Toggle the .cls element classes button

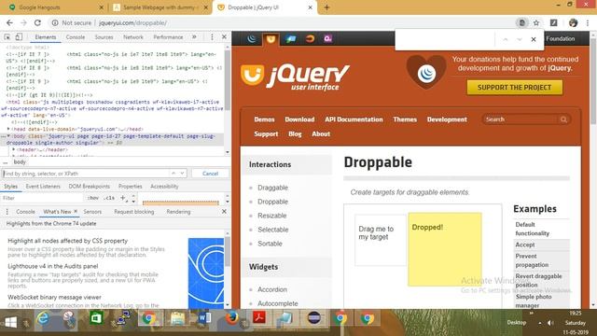[x=110, y=198]
